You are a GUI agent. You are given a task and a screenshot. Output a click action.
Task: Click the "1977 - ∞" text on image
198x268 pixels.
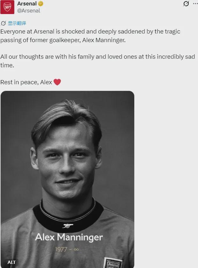(x=67, y=249)
